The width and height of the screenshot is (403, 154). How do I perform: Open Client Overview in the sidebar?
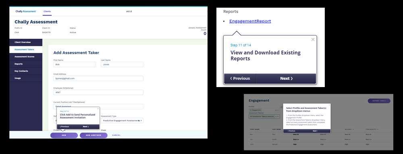coord(26,42)
